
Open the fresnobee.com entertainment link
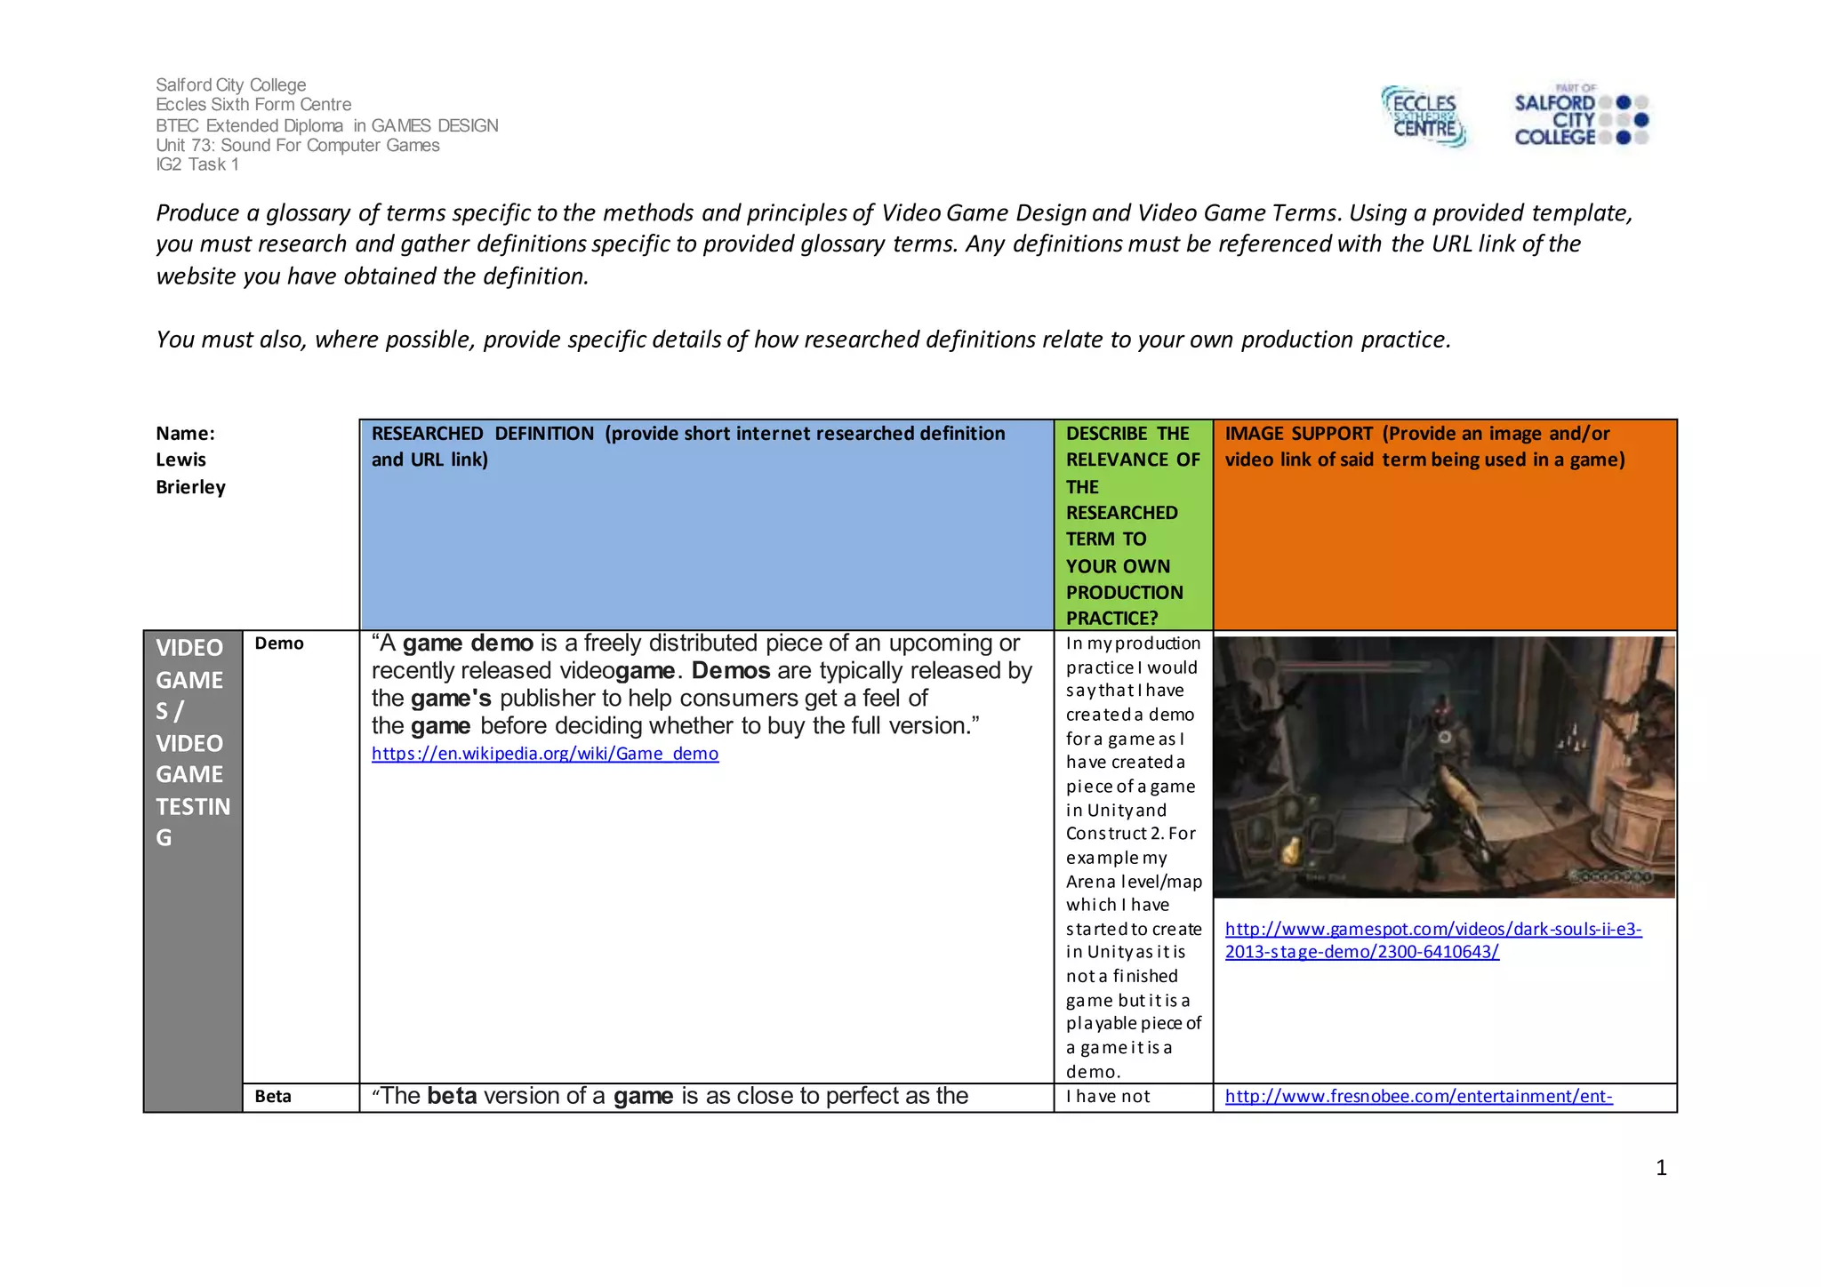[x=1418, y=1097]
